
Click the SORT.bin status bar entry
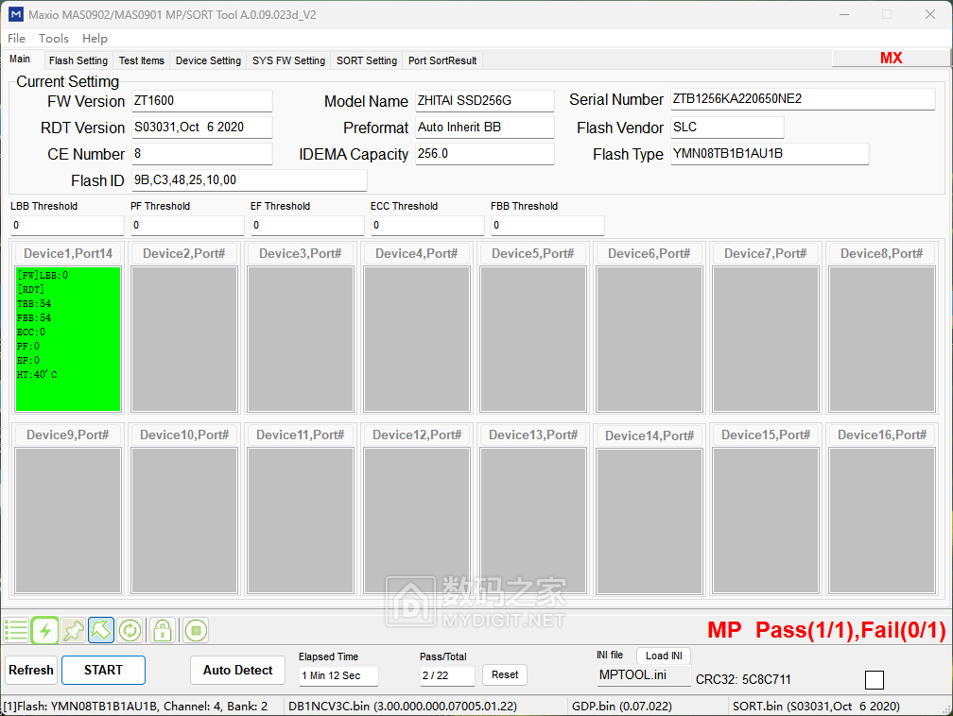click(816, 707)
